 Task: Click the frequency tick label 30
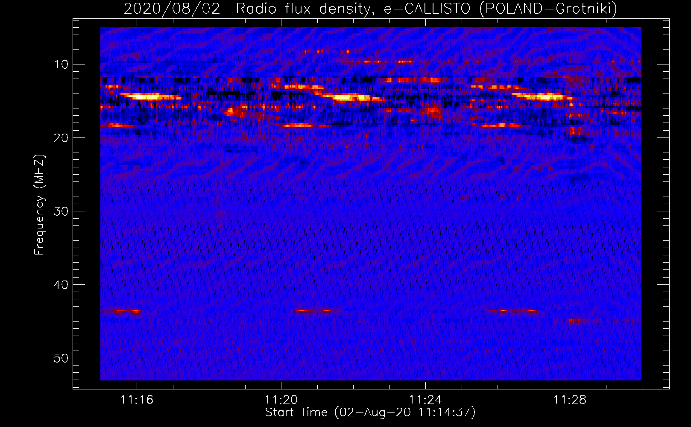point(61,211)
